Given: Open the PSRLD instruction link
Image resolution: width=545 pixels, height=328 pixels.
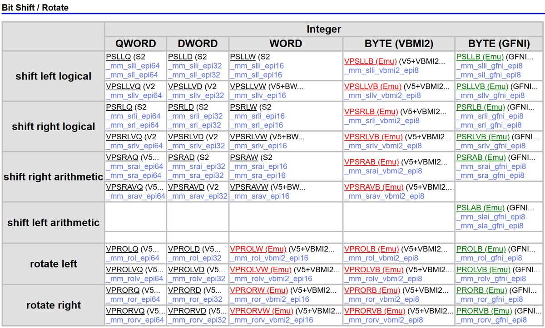Looking at the screenshot, I should (181, 108).
